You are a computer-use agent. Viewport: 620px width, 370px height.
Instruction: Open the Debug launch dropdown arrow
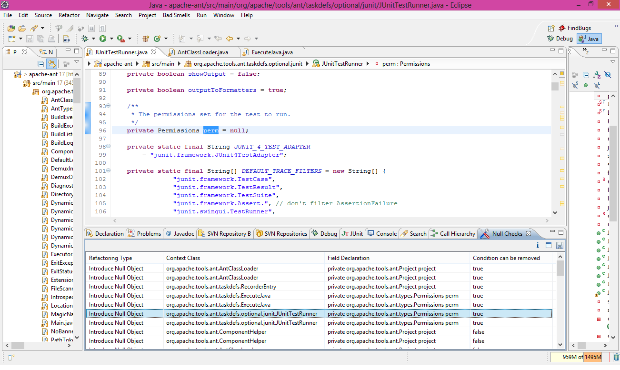[93, 39]
